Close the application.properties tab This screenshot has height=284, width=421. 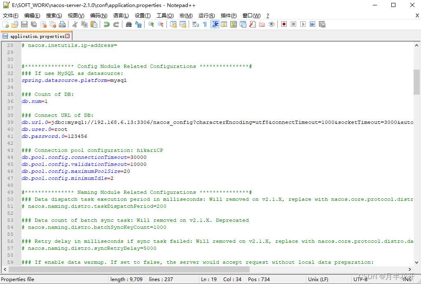68,36
